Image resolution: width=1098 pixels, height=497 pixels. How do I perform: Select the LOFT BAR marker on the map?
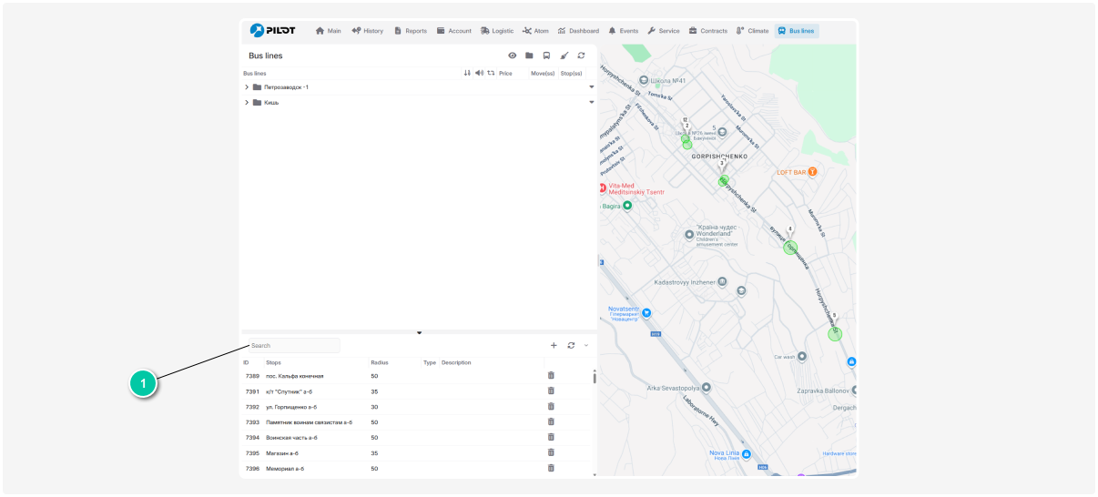[x=812, y=171]
